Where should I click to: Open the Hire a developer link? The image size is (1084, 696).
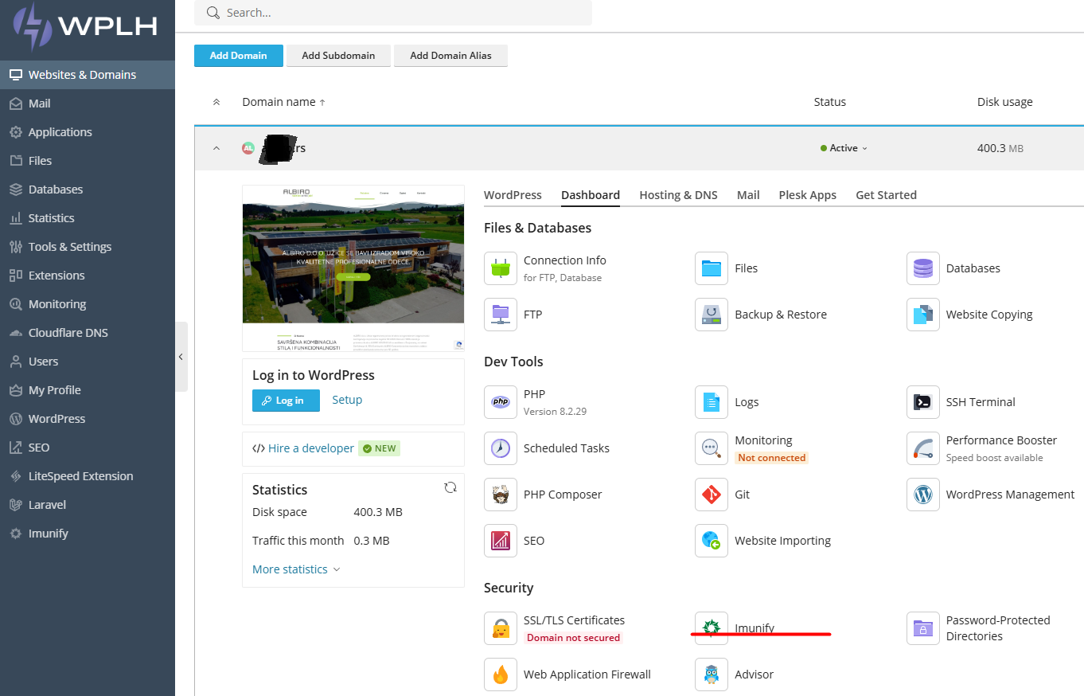tap(311, 448)
